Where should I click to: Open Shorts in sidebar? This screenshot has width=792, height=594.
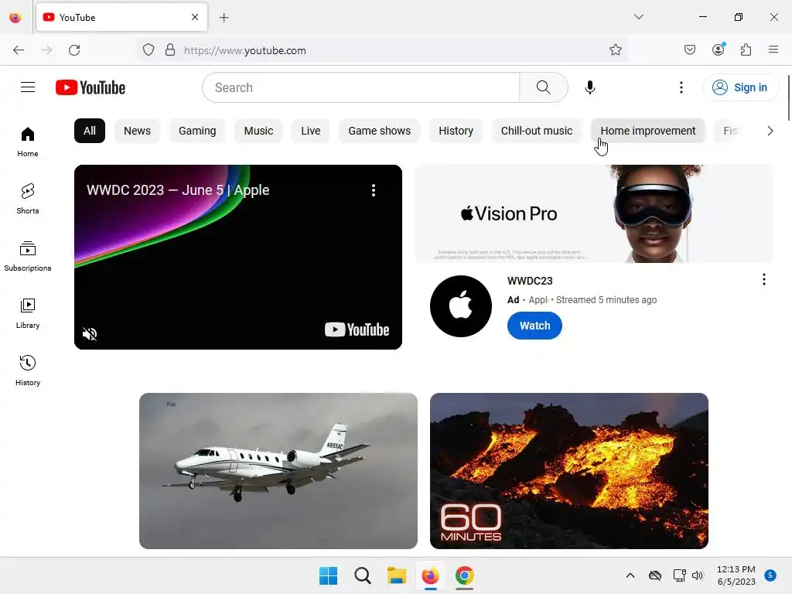(x=28, y=199)
